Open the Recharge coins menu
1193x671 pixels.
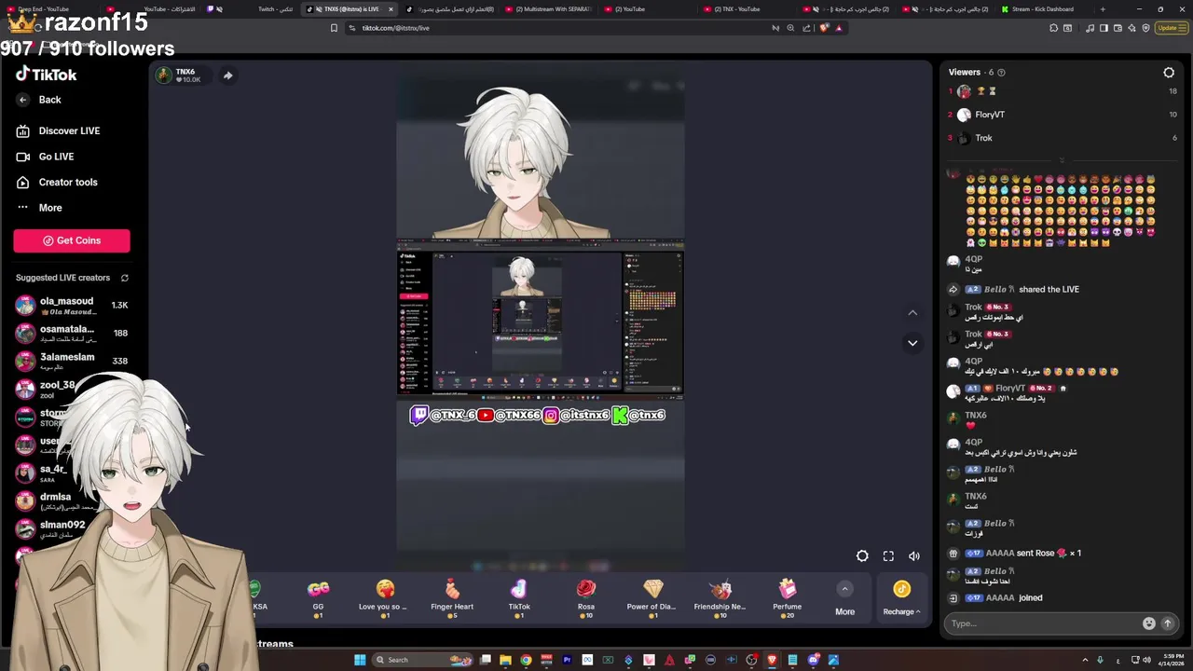click(x=901, y=597)
